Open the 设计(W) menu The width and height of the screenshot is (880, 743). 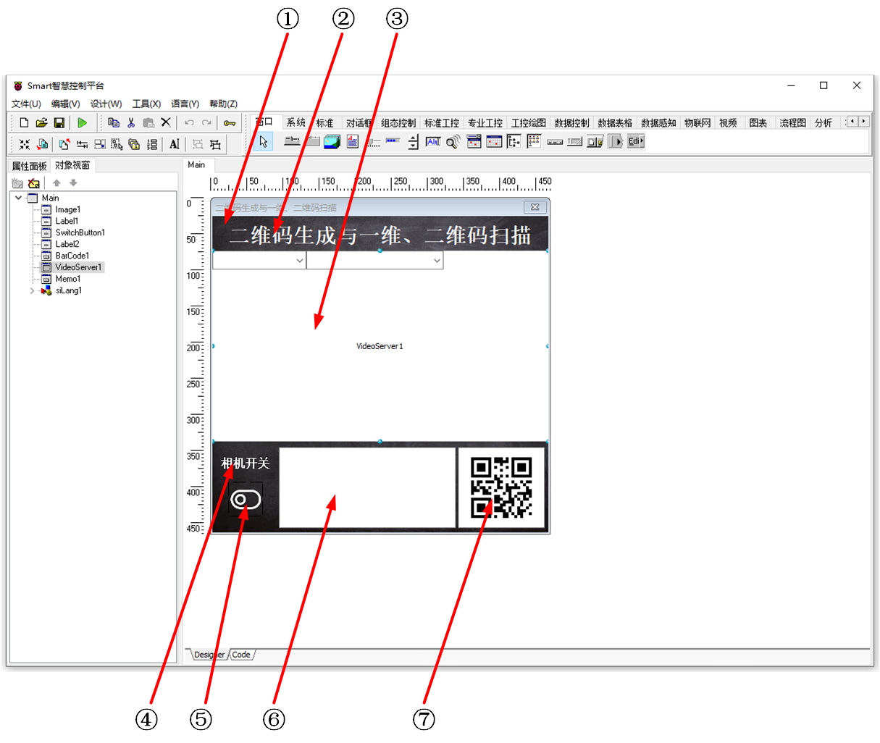(x=106, y=104)
